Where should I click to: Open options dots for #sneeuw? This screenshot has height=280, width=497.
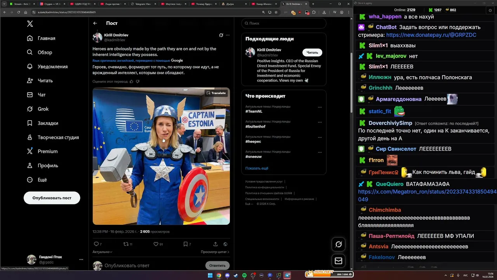coord(320,152)
